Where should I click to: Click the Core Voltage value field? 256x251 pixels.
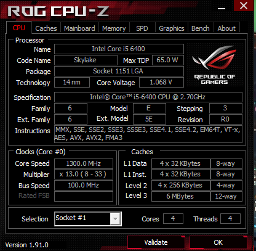161,83
